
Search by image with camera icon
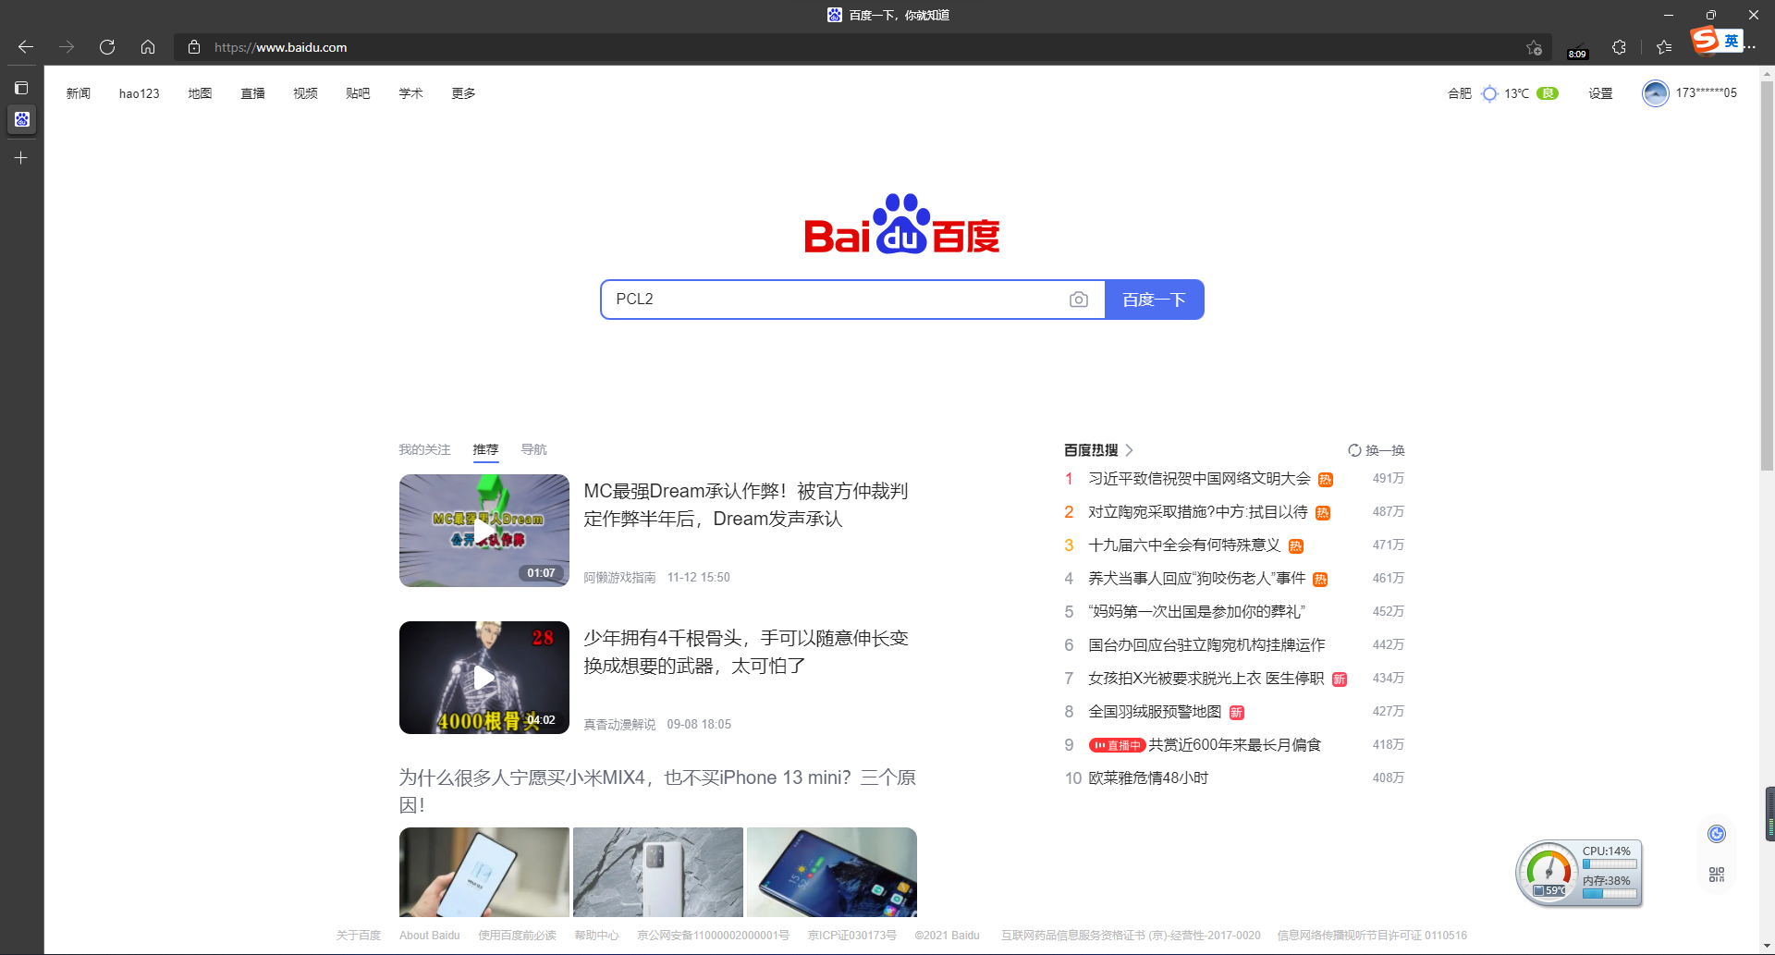coord(1078,300)
